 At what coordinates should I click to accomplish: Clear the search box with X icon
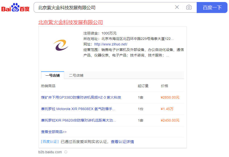pos(177,7)
